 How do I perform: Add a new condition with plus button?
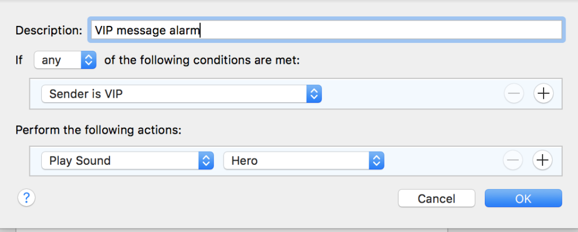click(543, 94)
